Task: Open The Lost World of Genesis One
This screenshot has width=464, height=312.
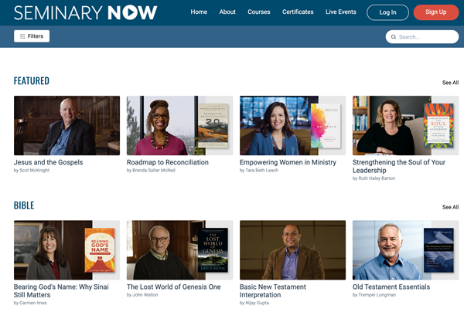Action: 174,287
